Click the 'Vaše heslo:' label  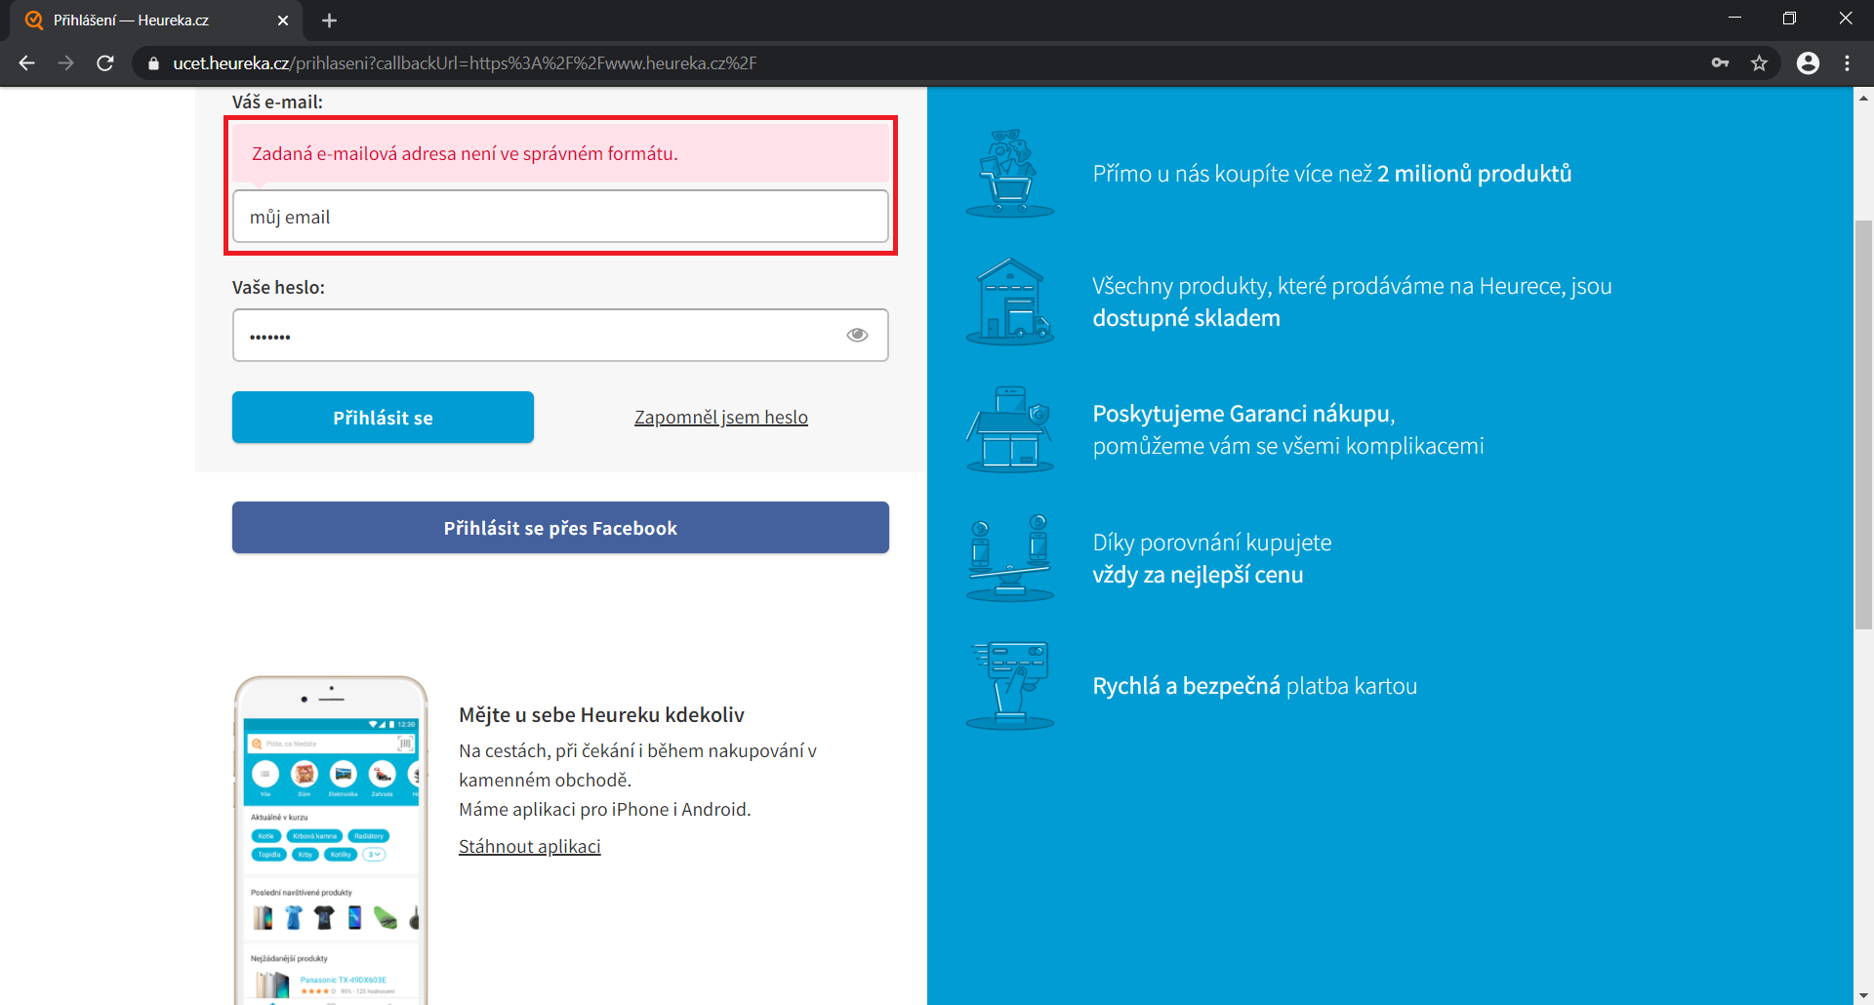click(x=278, y=288)
